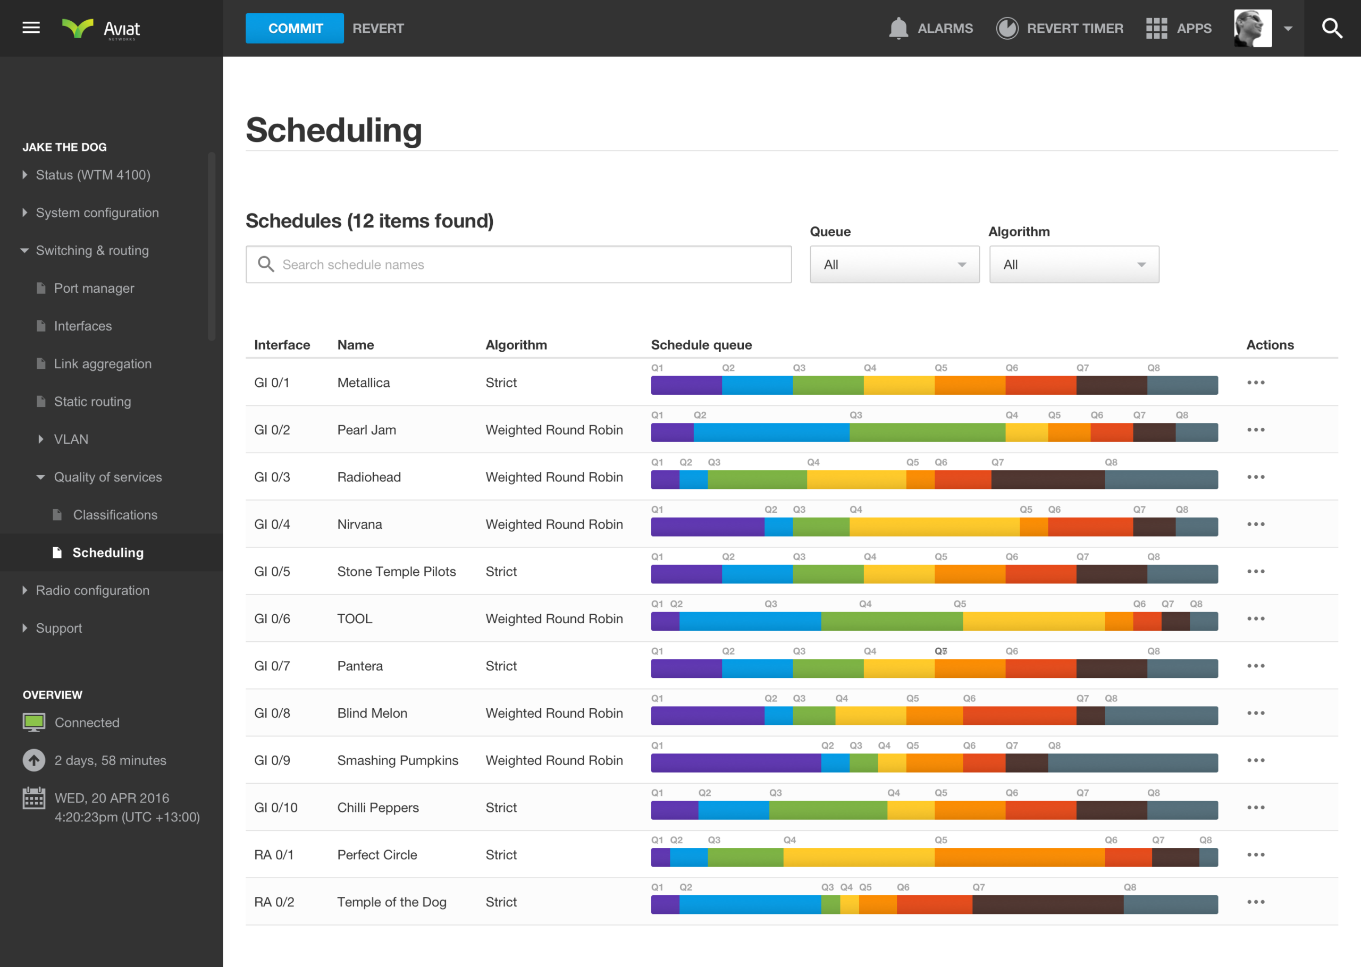Open the Queue filter dropdown
1361x967 pixels.
tap(894, 265)
